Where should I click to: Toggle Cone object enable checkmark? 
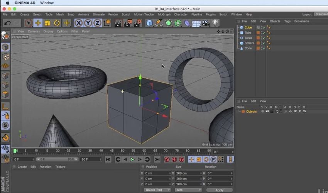pyautogui.click(x=264, y=48)
